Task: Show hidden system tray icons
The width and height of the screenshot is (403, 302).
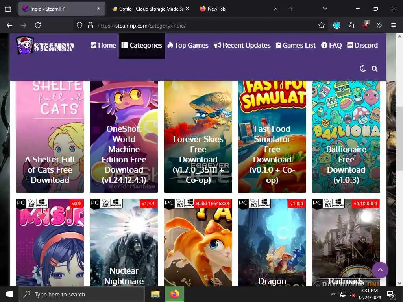Action: tap(333, 294)
